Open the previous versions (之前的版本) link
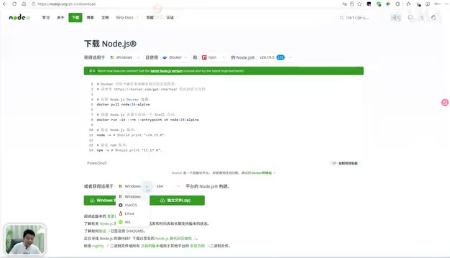 coord(150,246)
